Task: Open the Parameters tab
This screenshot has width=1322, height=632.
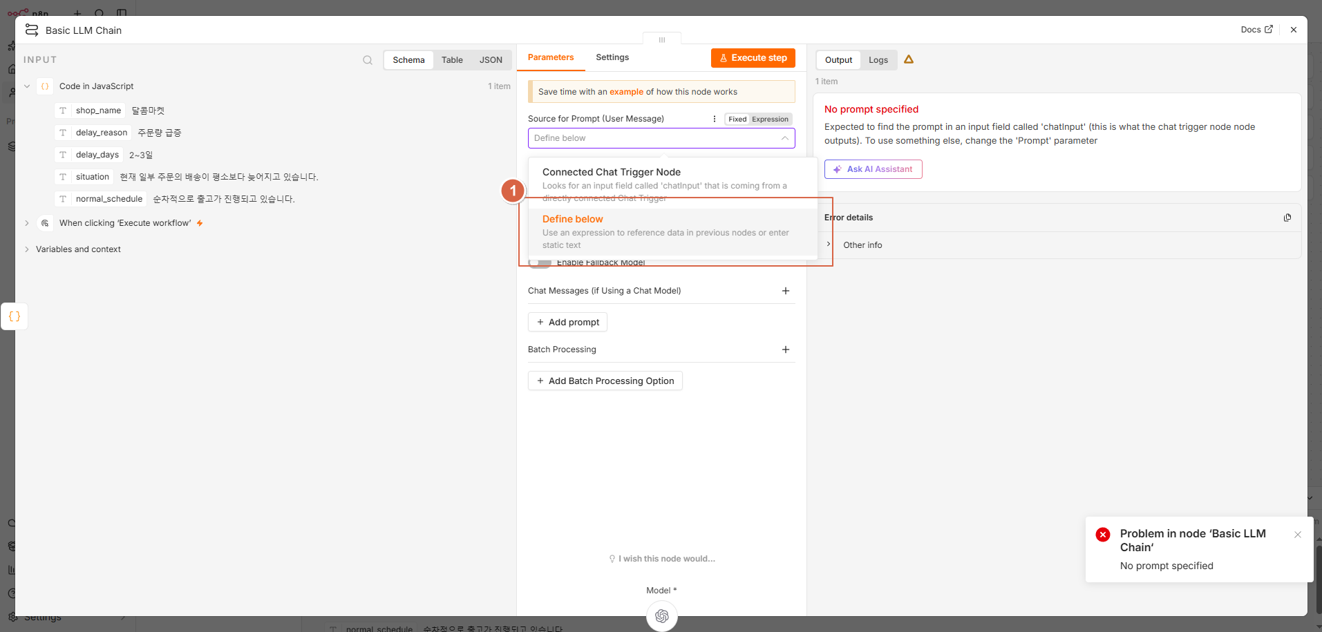Action: pos(551,57)
